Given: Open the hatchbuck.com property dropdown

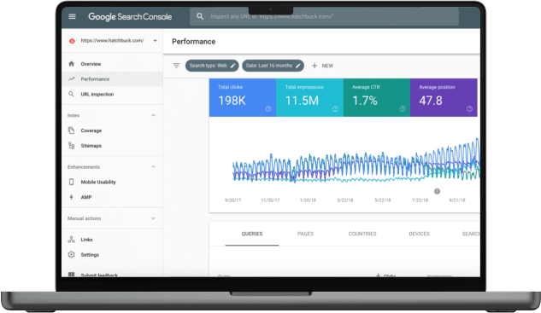Looking at the screenshot, I should click(x=113, y=41).
